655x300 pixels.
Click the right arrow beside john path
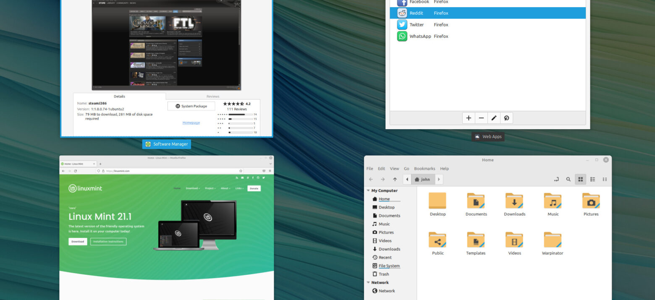click(x=439, y=179)
